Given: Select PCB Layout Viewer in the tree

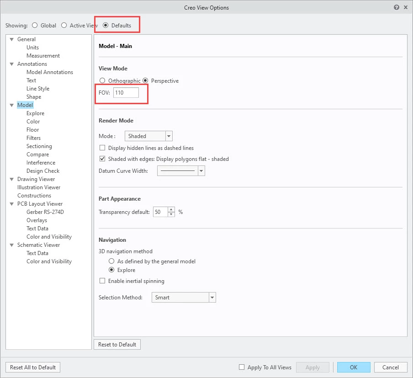Looking at the screenshot, I should tap(40, 204).
